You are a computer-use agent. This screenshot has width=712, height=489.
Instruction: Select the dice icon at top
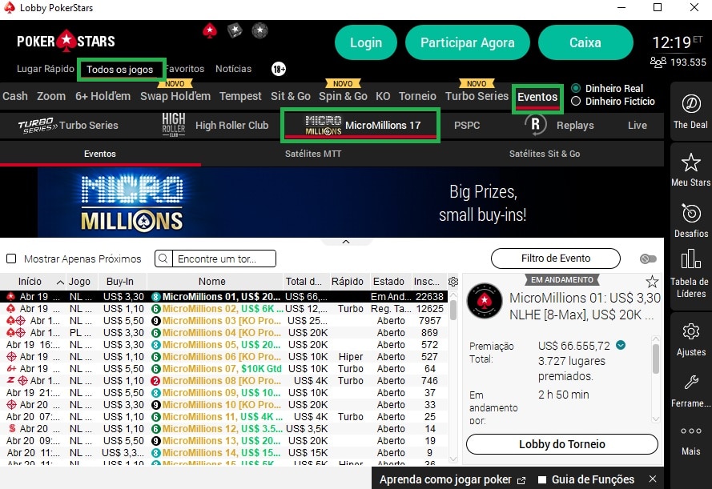235,31
